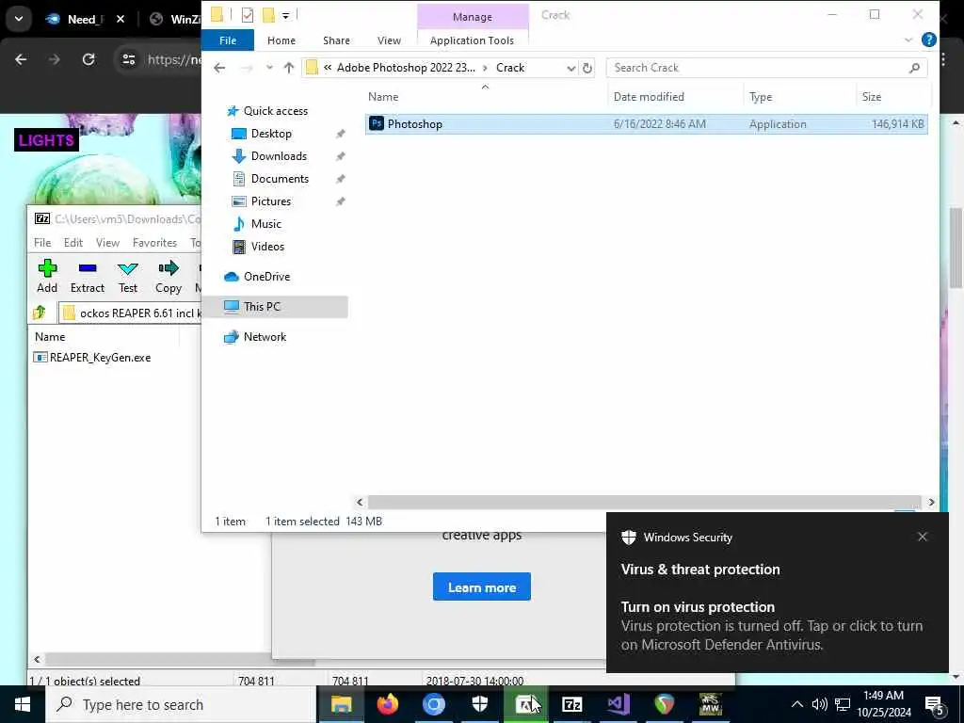This screenshot has width=964, height=723.
Task: Open browser site information icon
Action: point(128,59)
